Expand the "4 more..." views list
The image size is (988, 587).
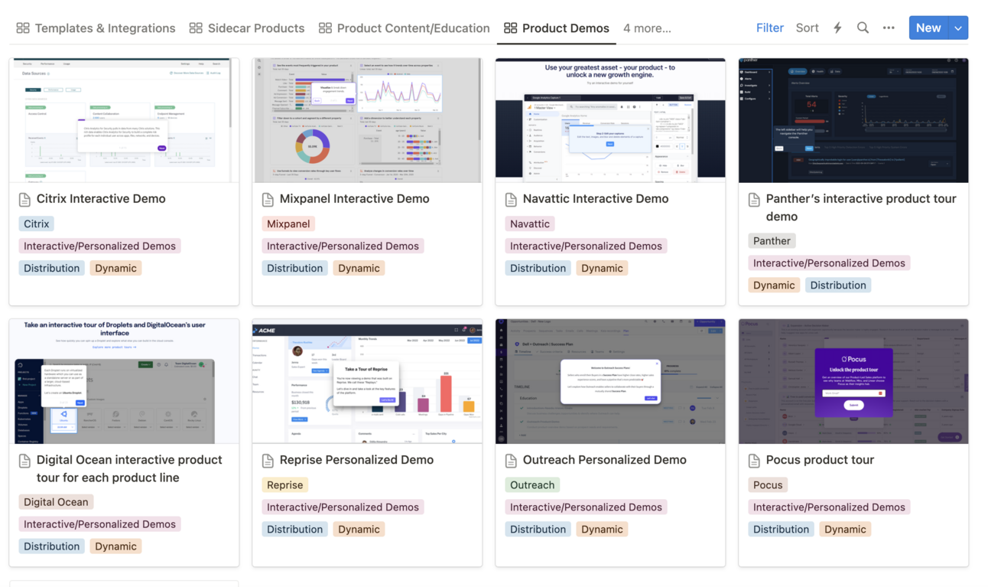(x=646, y=28)
